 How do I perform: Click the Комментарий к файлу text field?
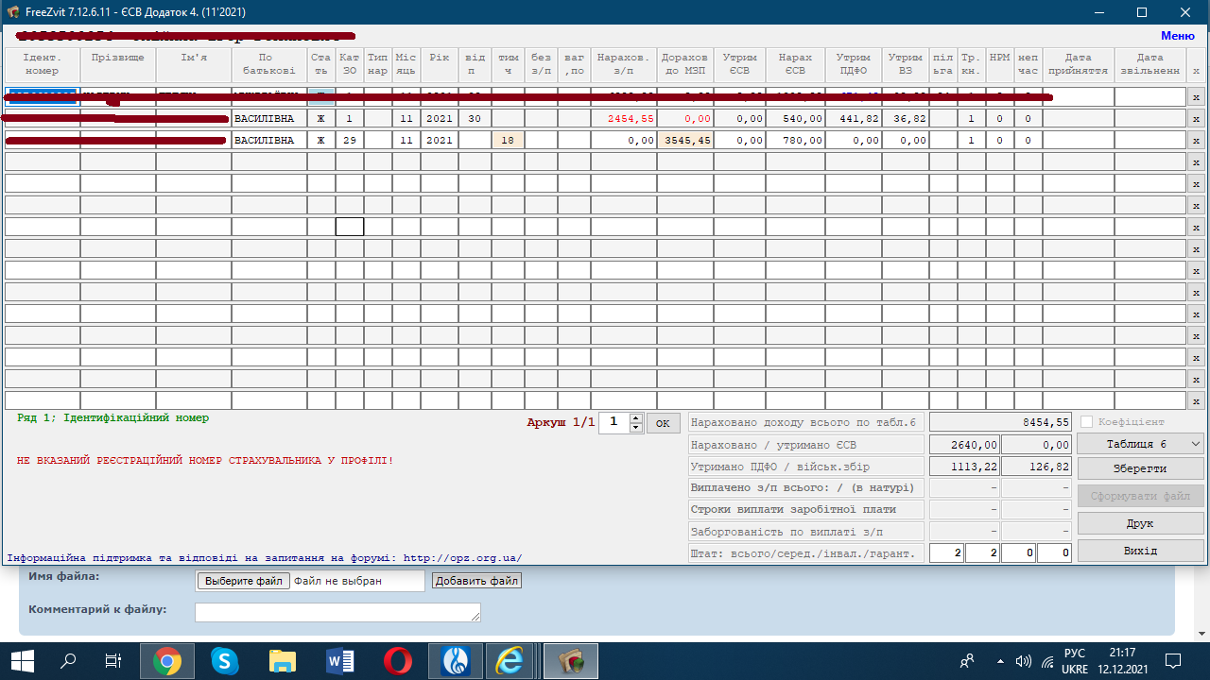click(x=337, y=612)
